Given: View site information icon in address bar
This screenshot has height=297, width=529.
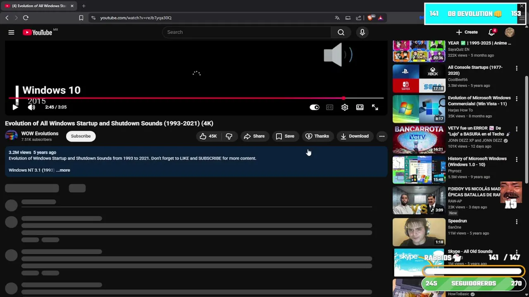Looking at the screenshot, I should tap(93, 18).
